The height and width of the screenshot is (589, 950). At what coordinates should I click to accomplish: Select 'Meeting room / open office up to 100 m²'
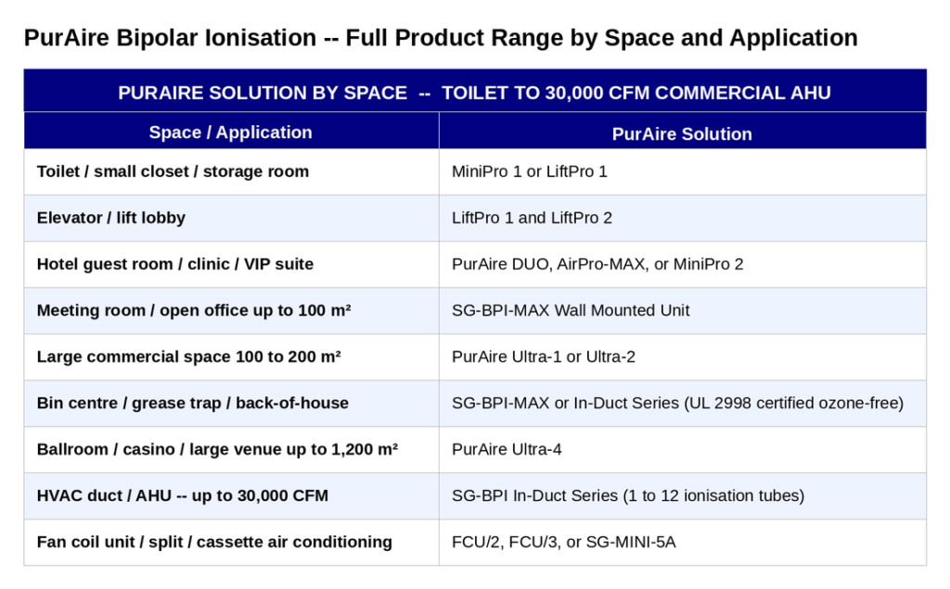pos(231,311)
